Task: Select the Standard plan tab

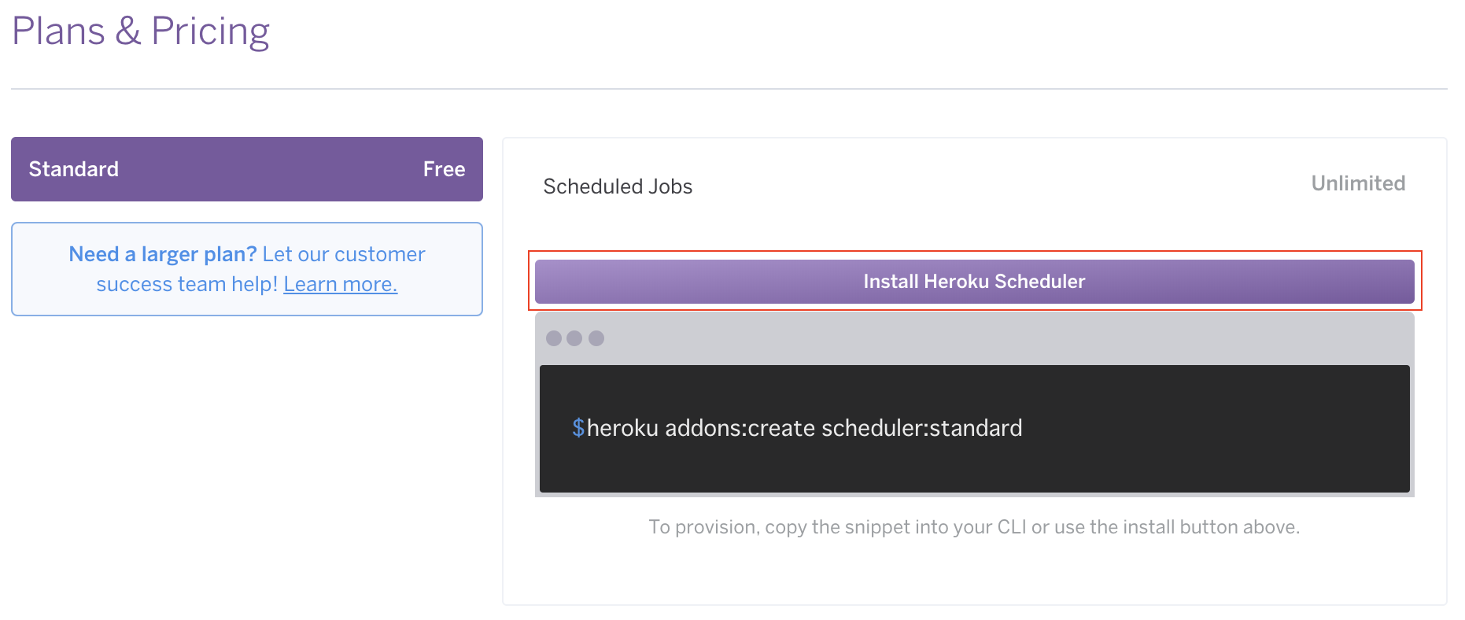Action: click(x=247, y=169)
